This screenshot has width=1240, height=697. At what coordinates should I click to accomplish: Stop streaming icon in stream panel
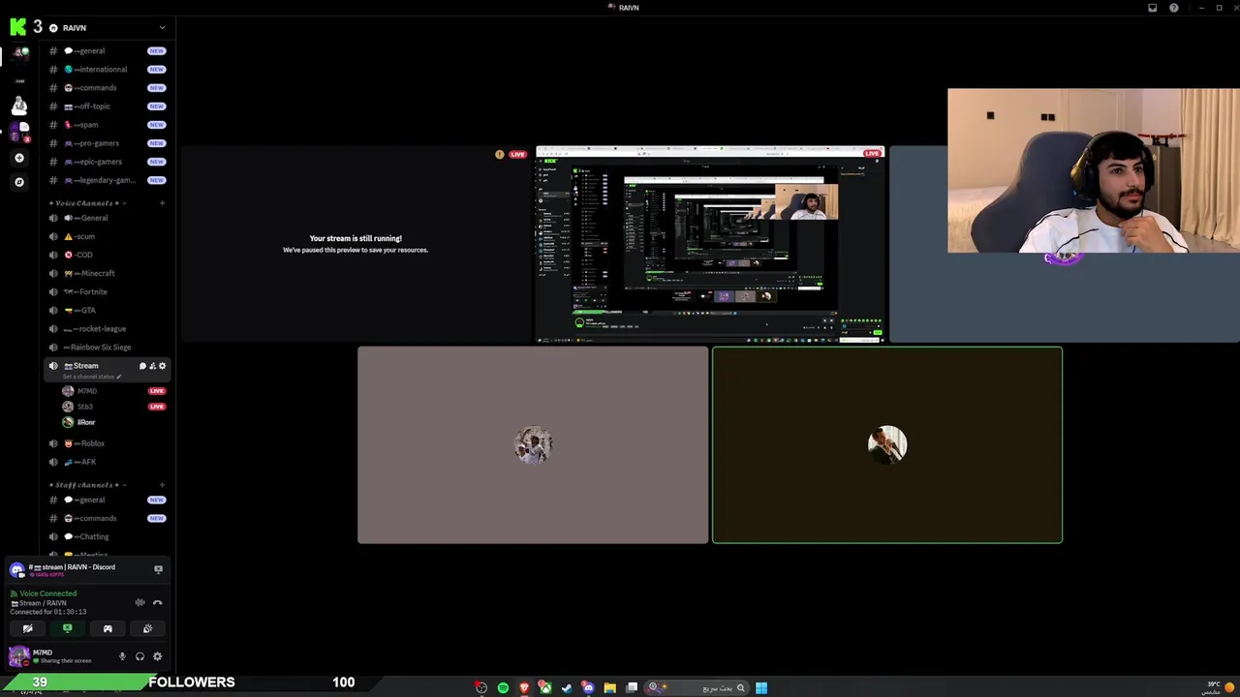(159, 569)
